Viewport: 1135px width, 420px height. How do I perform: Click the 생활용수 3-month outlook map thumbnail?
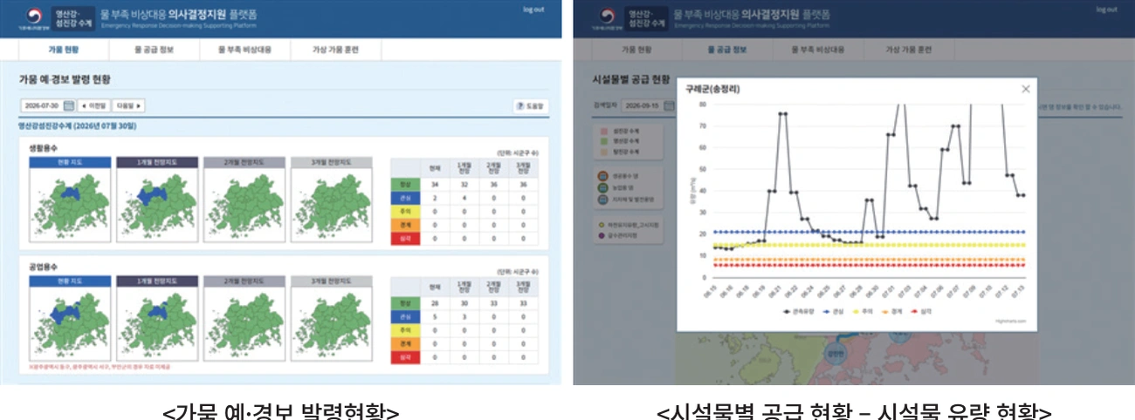[x=331, y=205]
